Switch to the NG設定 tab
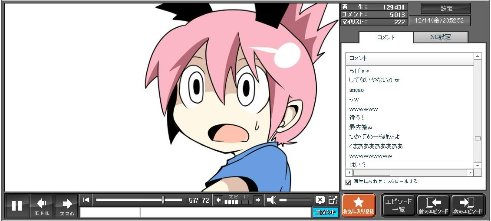The width and height of the screenshot is (491, 221). coord(440,37)
